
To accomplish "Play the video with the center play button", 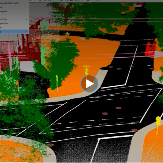I will (x=89, y=83).
